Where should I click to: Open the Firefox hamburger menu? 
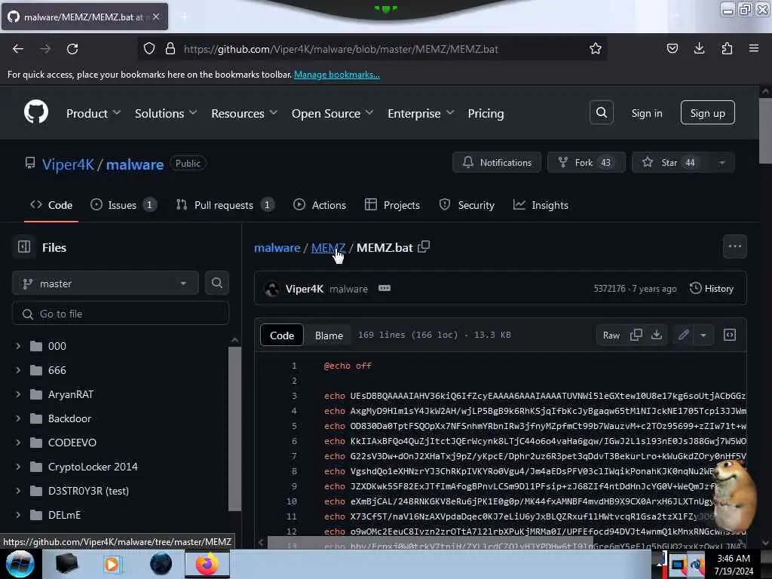[x=754, y=48]
